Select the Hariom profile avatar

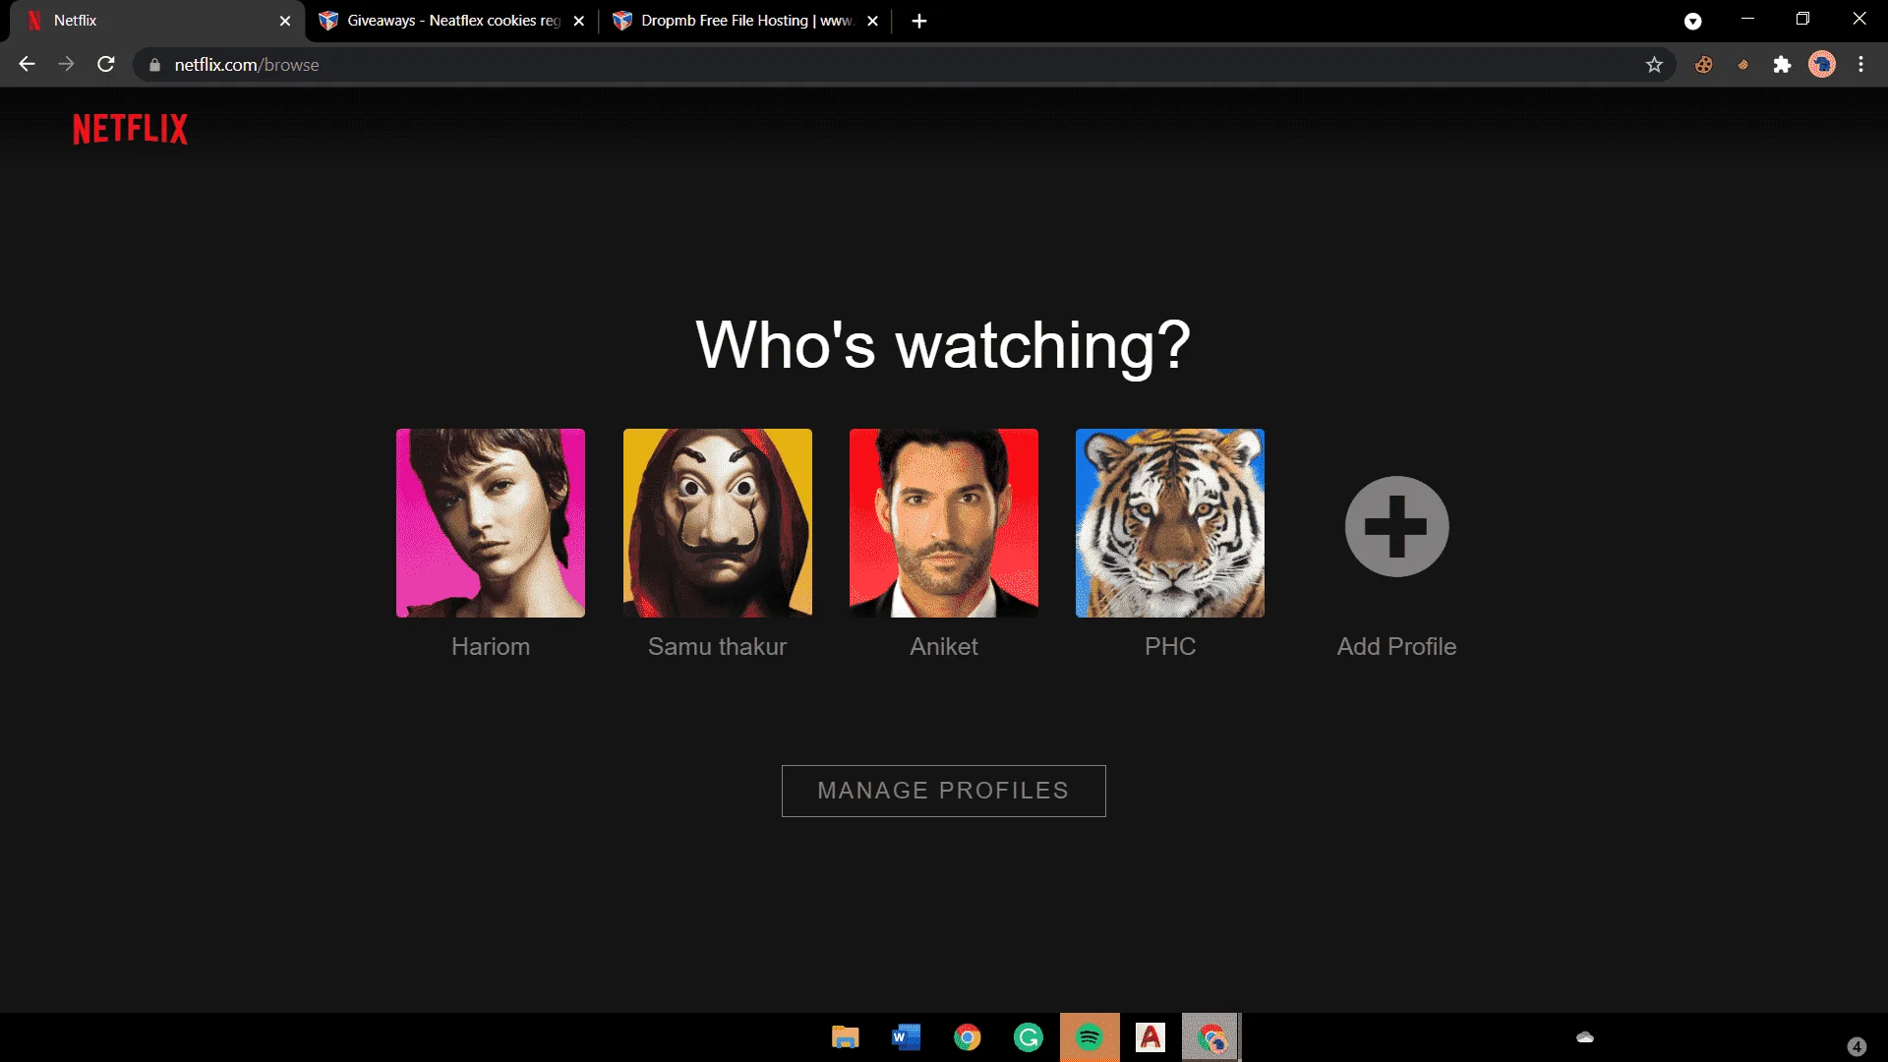(491, 523)
